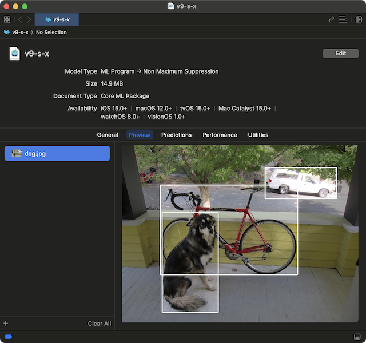Click the swap editor arrows icon
The image size is (366, 343).
point(331,19)
